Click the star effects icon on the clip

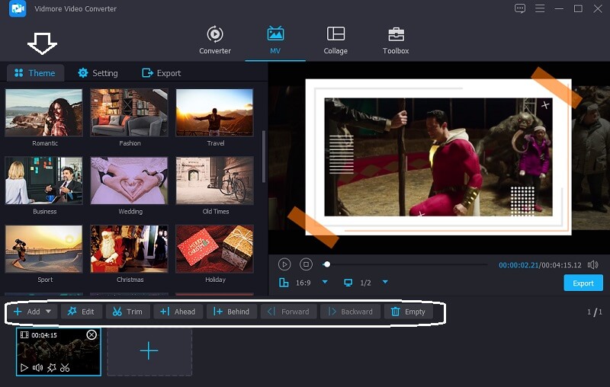[51, 367]
